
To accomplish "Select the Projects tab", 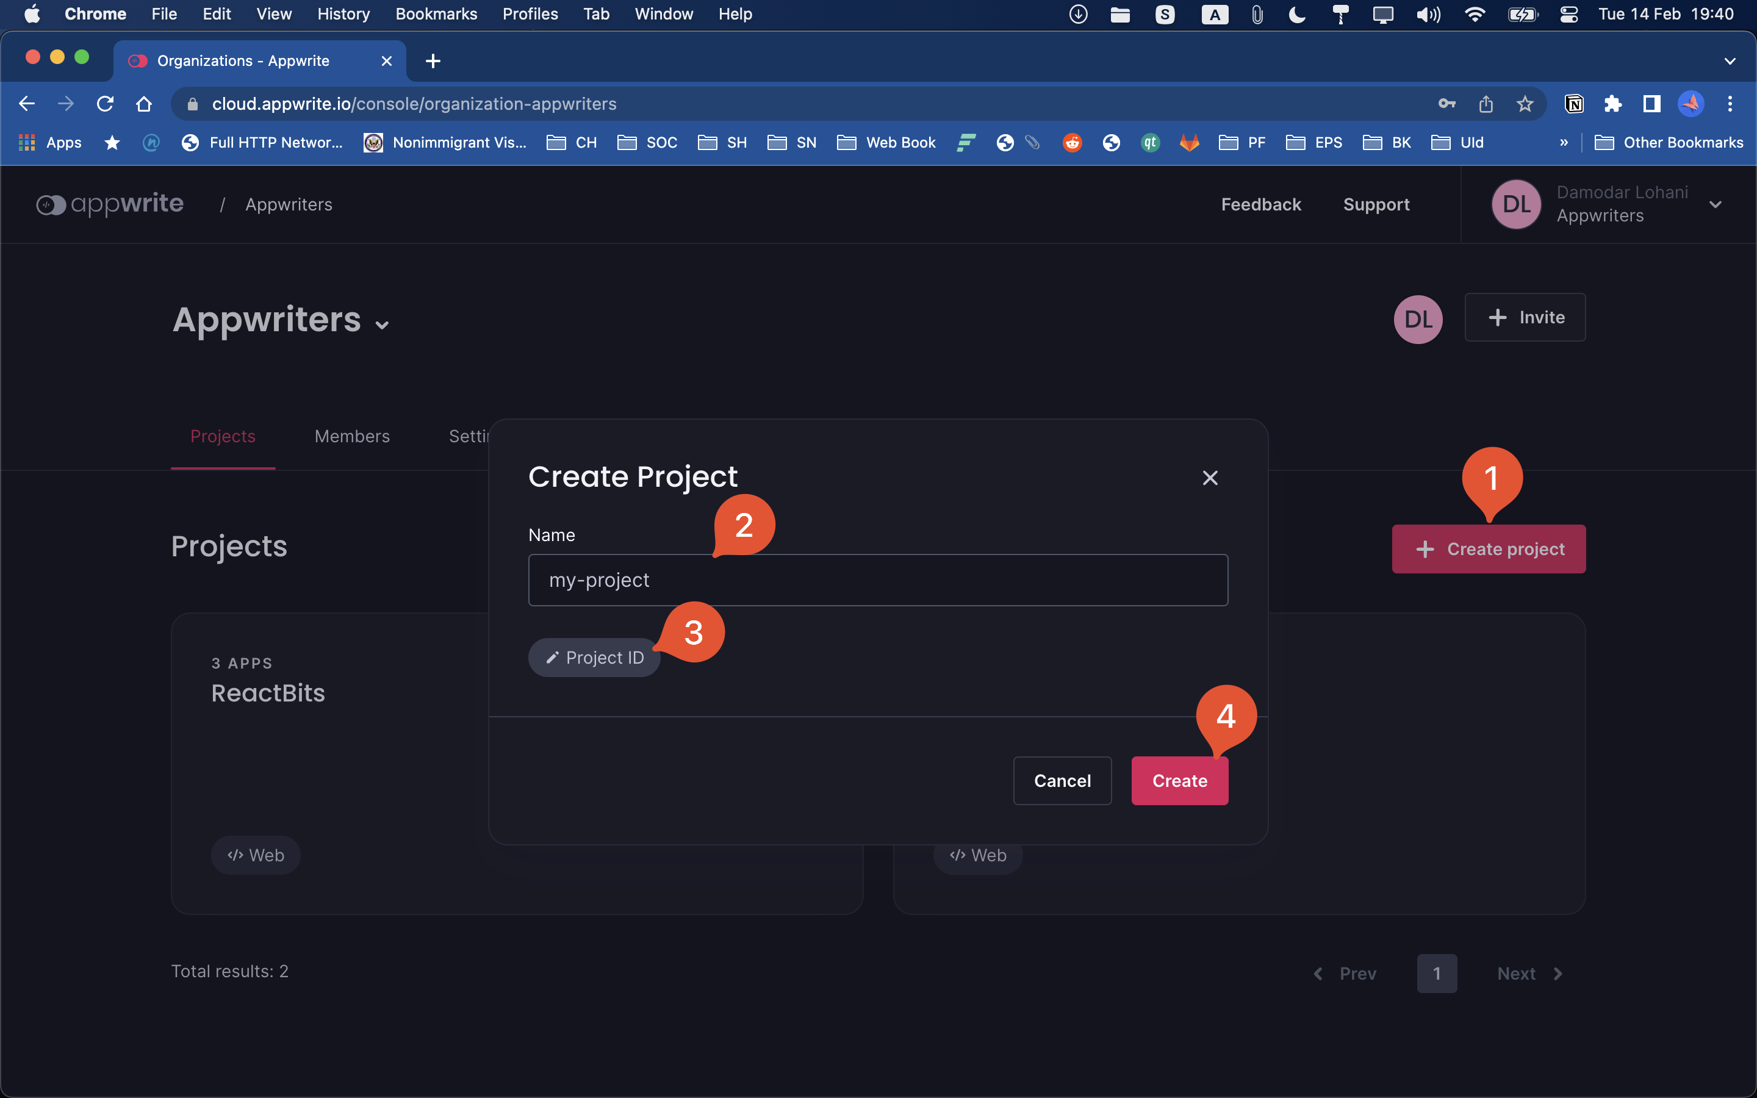I will click(x=223, y=436).
